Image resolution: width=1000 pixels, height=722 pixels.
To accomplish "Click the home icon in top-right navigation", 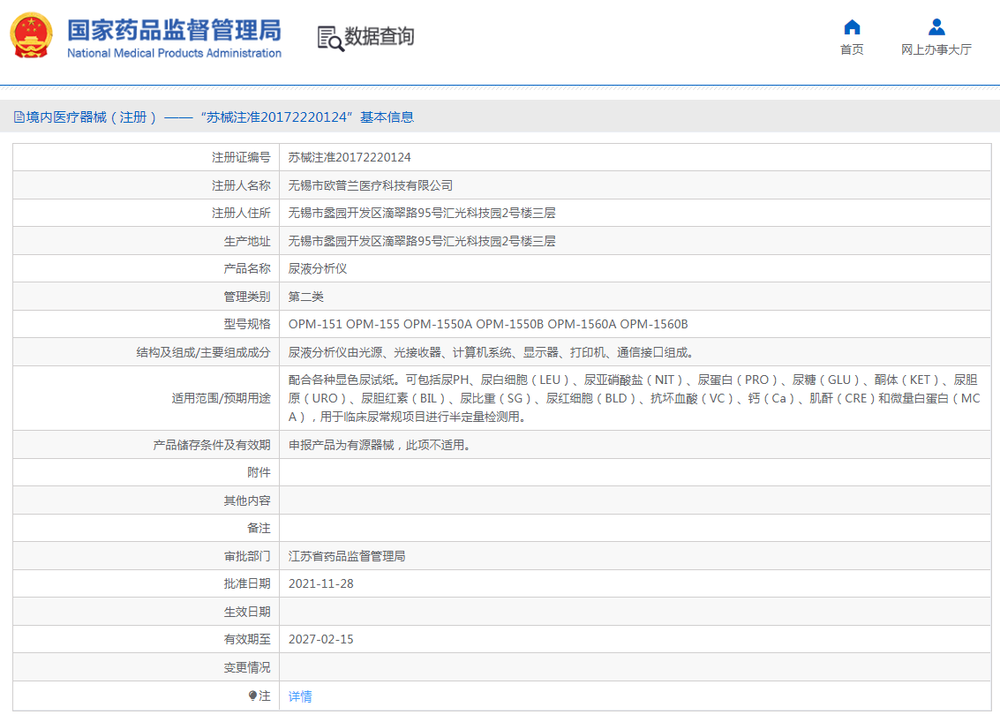I will pos(850,27).
